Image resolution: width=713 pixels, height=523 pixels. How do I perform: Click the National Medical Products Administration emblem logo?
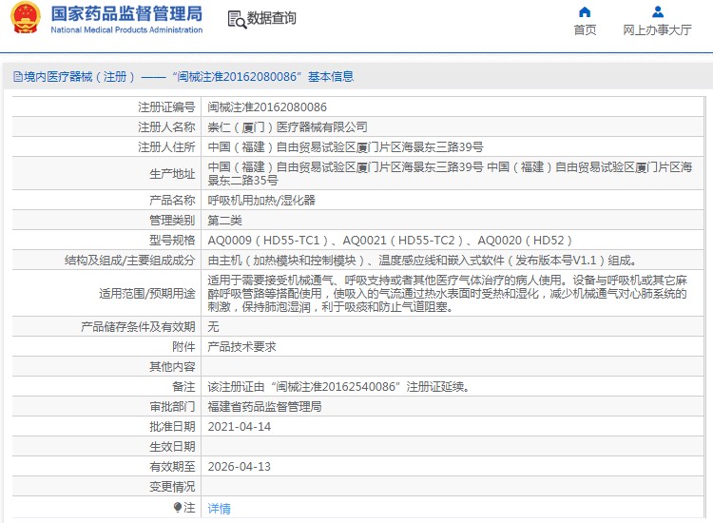(24, 19)
